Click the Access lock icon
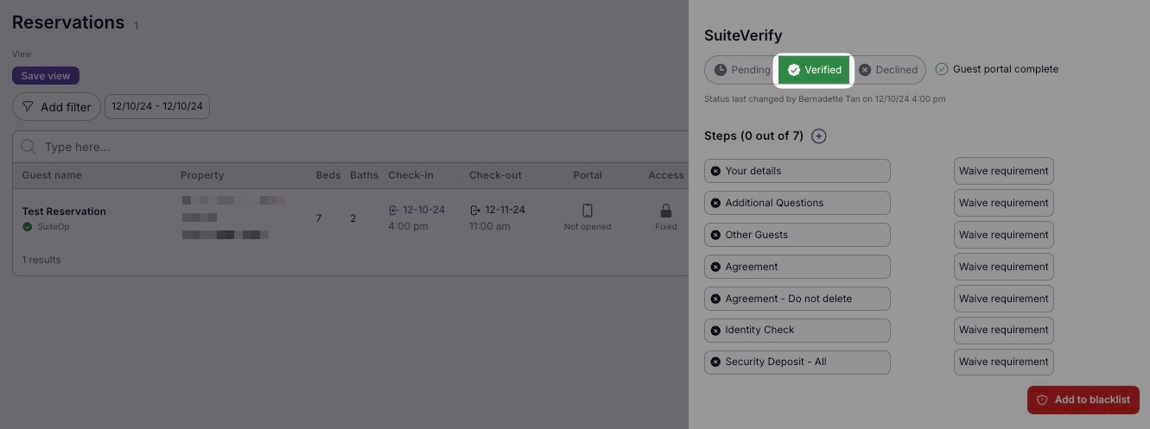1150x429 pixels. click(x=666, y=211)
